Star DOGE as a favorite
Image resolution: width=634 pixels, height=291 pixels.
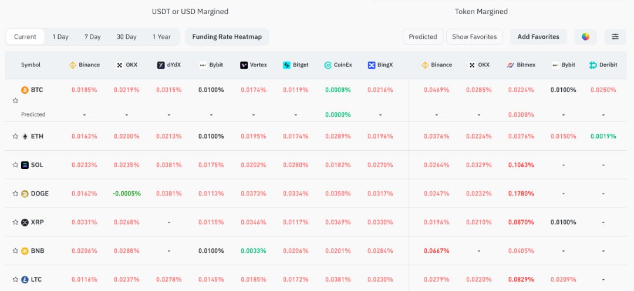[x=15, y=194]
